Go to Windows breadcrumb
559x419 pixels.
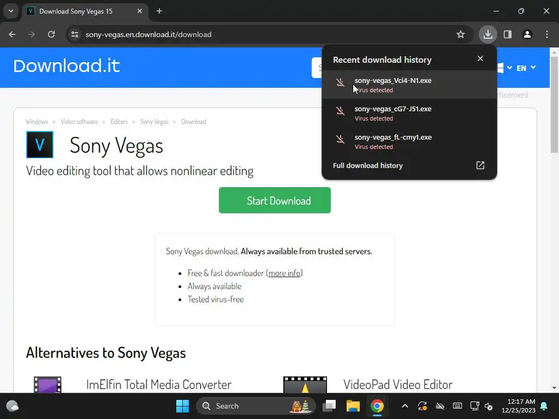pyautogui.click(x=37, y=122)
